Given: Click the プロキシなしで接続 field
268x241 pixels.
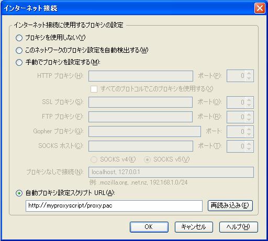Looking at the screenshot, I should [x=171, y=173].
